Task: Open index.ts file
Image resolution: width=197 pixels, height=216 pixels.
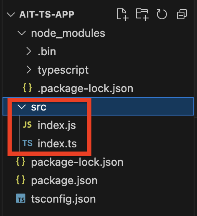Action: point(57,144)
